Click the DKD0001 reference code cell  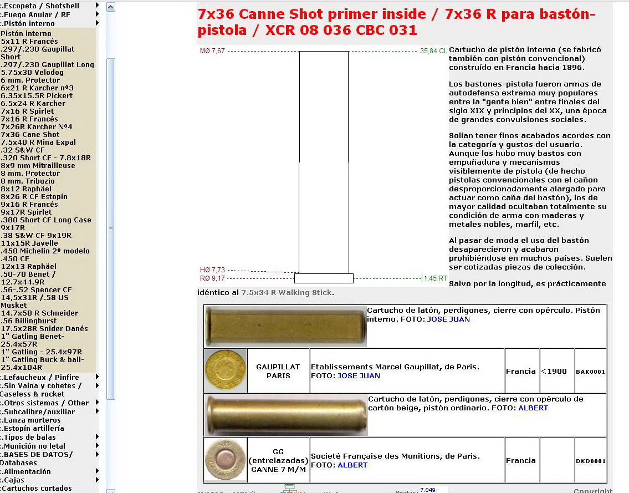tap(591, 460)
